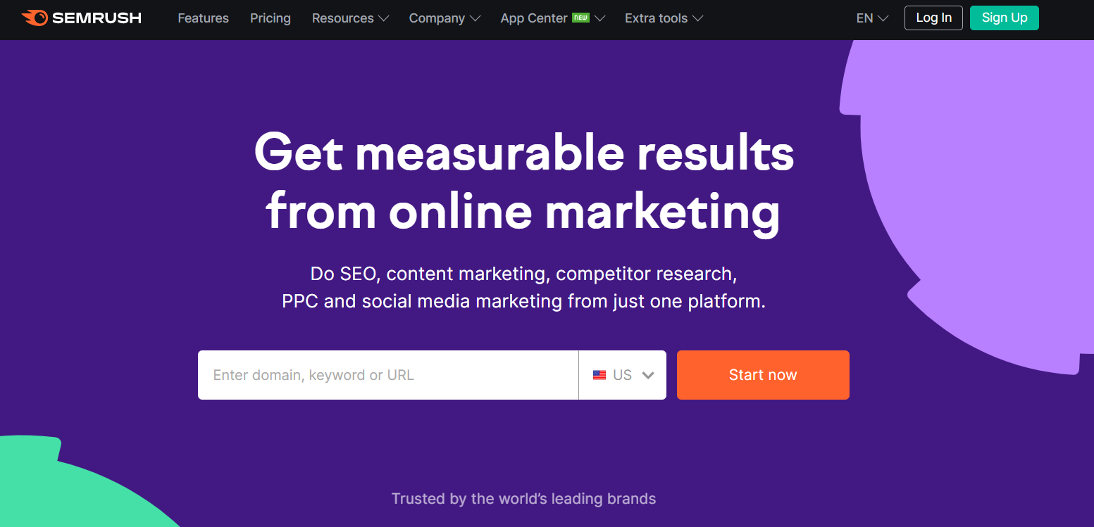The width and height of the screenshot is (1094, 527).
Task: Click the green NEW badge beside App Center
Action: click(580, 17)
